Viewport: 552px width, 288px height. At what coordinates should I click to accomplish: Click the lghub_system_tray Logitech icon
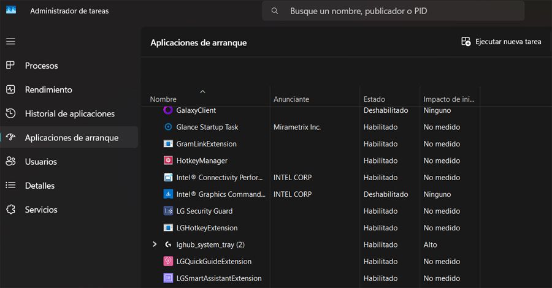(x=168, y=244)
